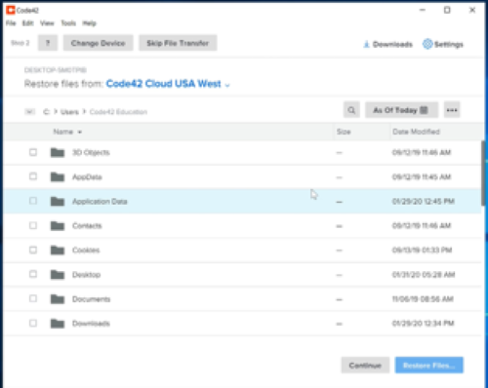488x388 pixels.
Task: Open the Tools menu
Action: click(x=68, y=23)
